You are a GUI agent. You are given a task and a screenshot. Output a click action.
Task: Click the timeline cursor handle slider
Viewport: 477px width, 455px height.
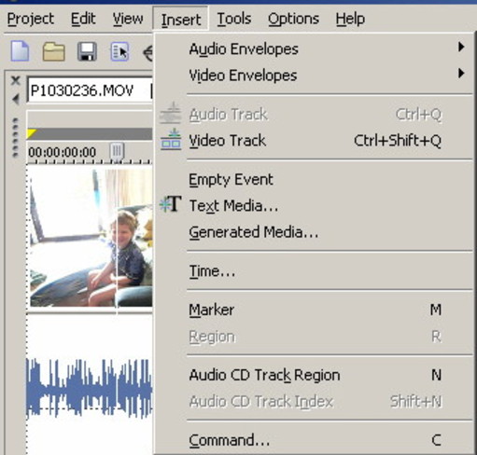click(x=117, y=151)
